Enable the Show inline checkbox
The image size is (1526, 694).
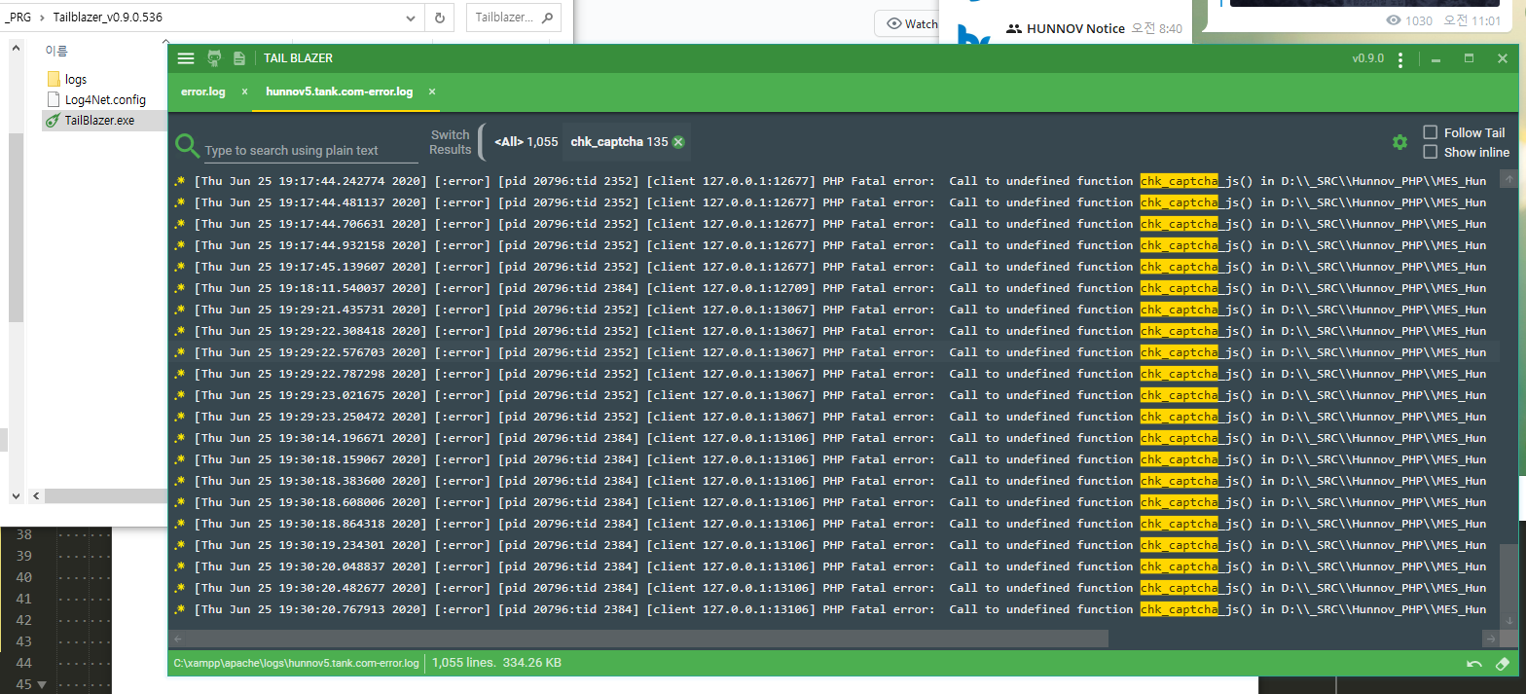1430,152
